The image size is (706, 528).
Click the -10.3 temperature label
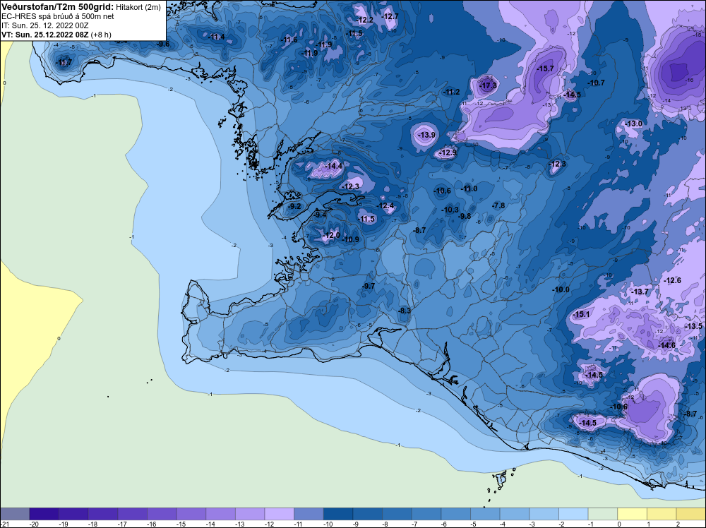click(450, 210)
